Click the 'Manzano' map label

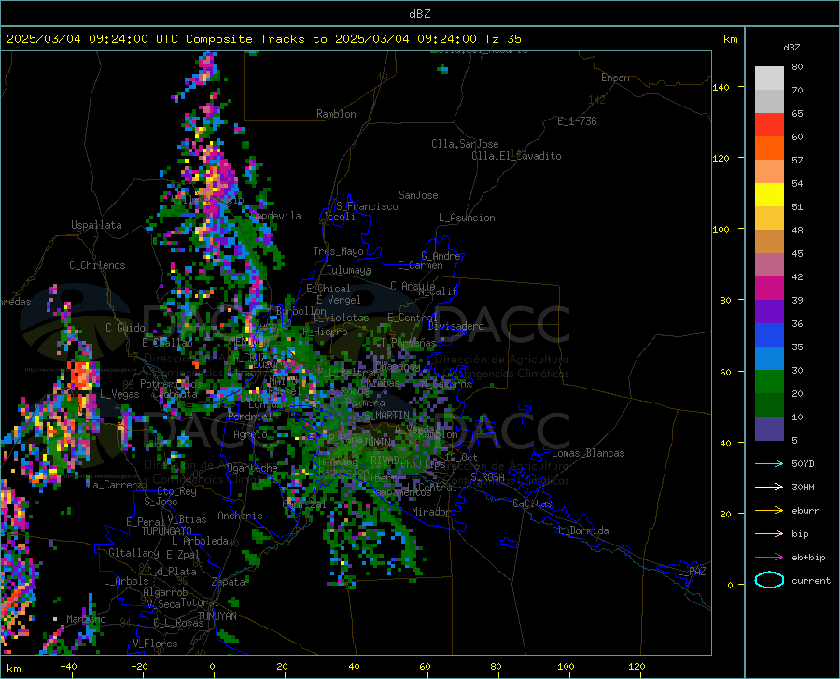[x=86, y=619]
